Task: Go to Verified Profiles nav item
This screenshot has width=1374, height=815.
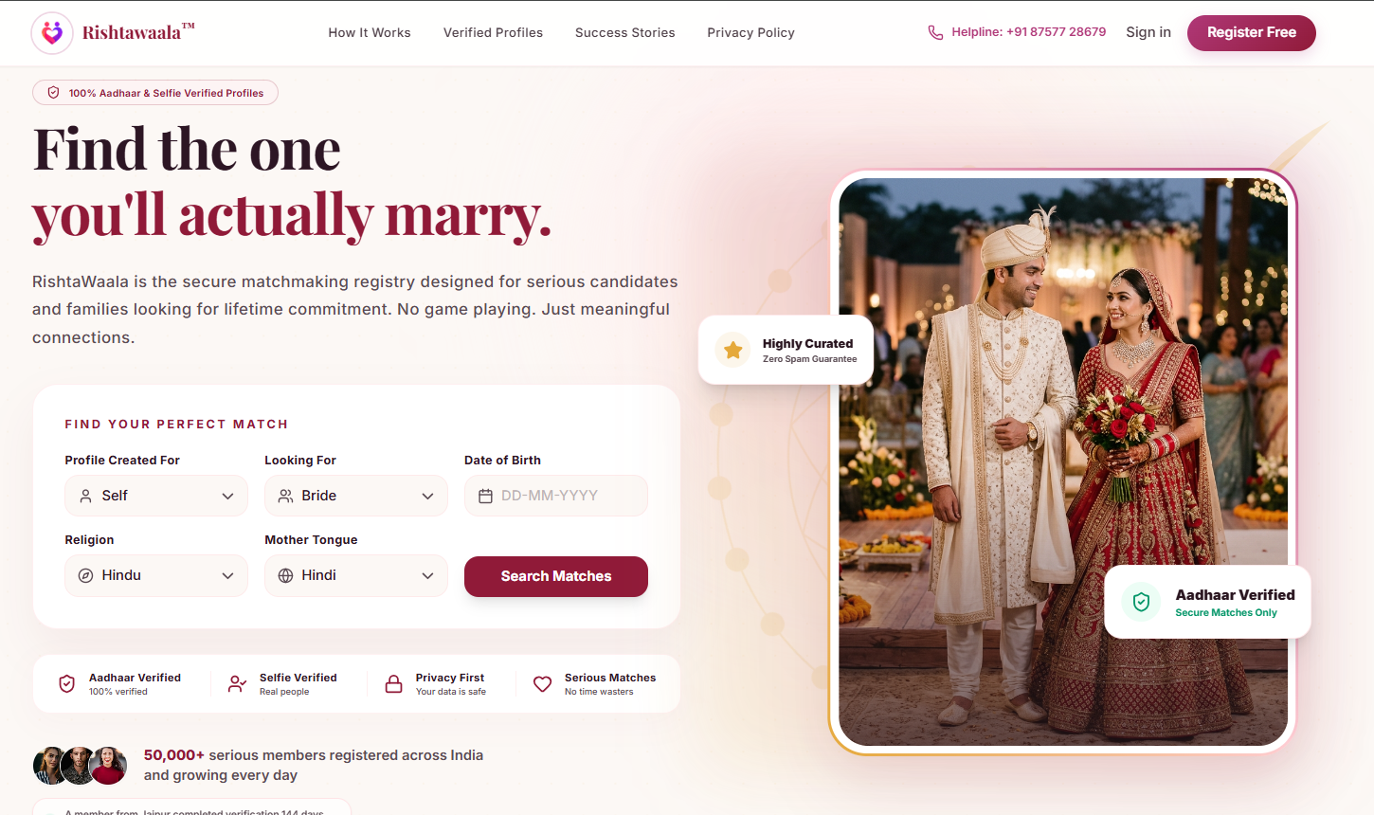Action: pyautogui.click(x=493, y=32)
